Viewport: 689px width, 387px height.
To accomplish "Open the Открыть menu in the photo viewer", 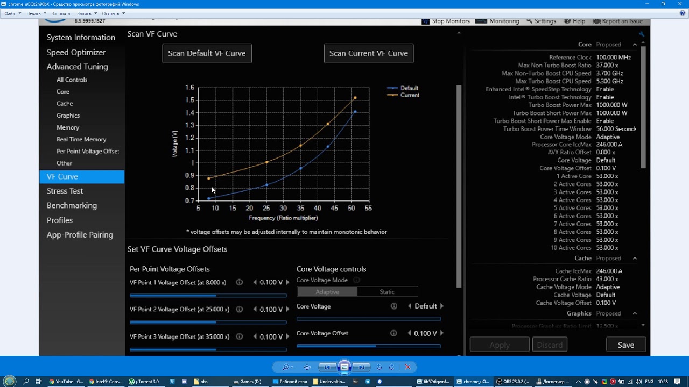I will coord(113,13).
